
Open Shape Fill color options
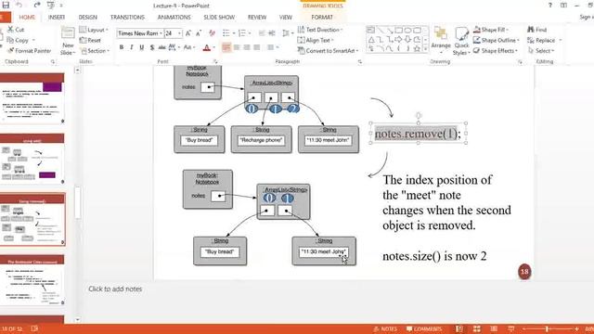click(491, 30)
